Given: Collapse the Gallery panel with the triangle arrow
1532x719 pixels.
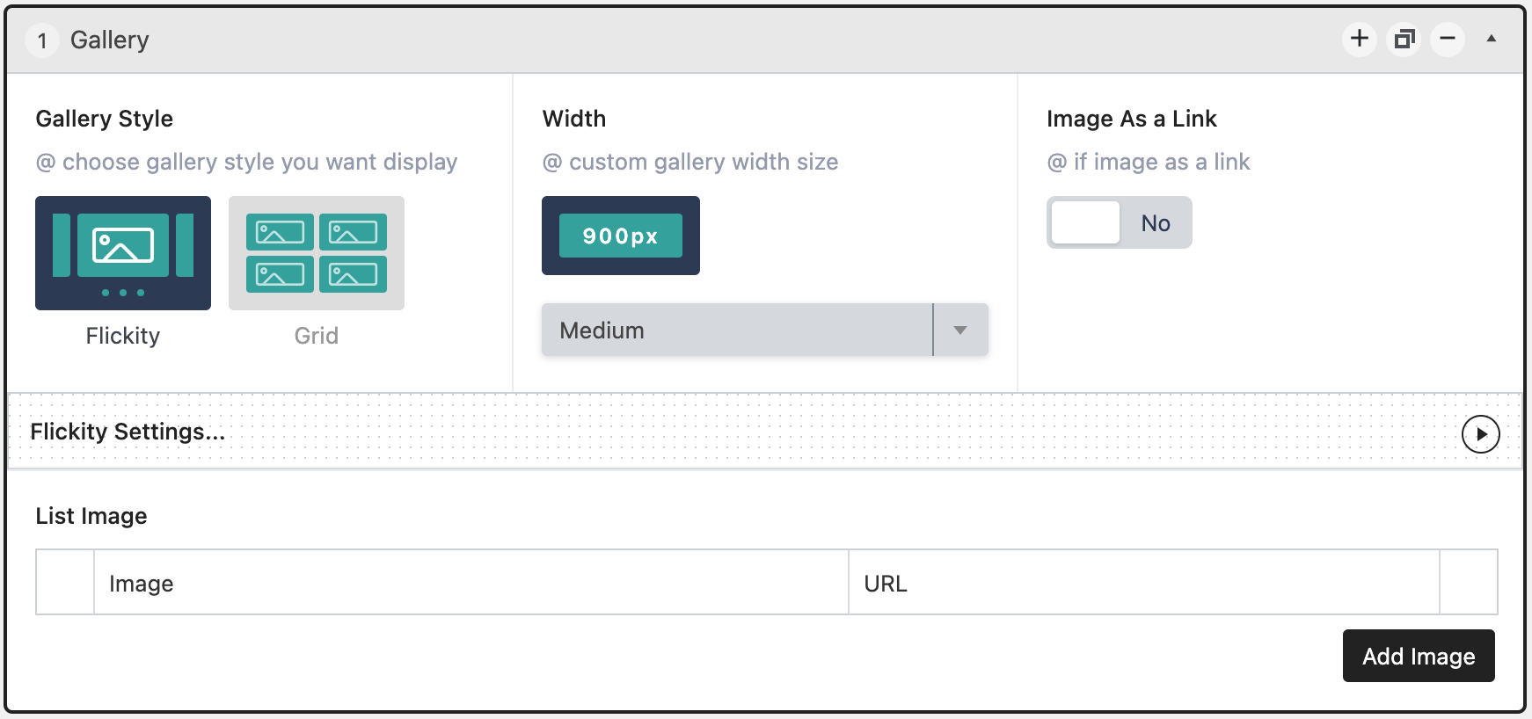Looking at the screenshot, I should point(1492,39).
